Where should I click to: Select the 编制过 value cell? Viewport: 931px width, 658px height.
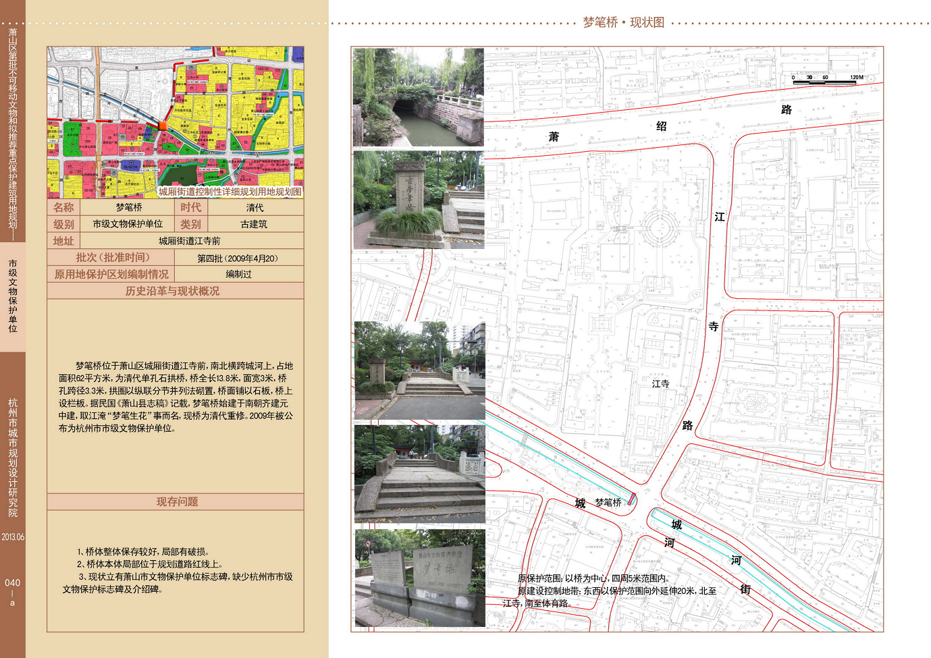pos(239,274)
